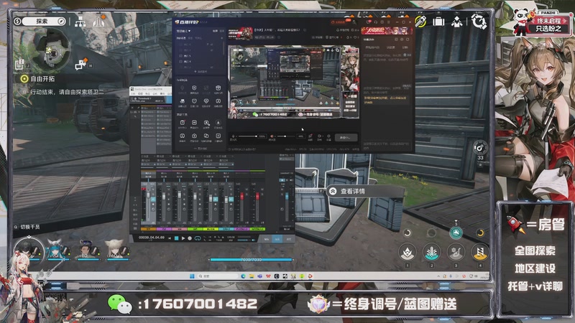Click the stream cover thumbnail beside the title
575x323 pixels.
coord(240,34)
